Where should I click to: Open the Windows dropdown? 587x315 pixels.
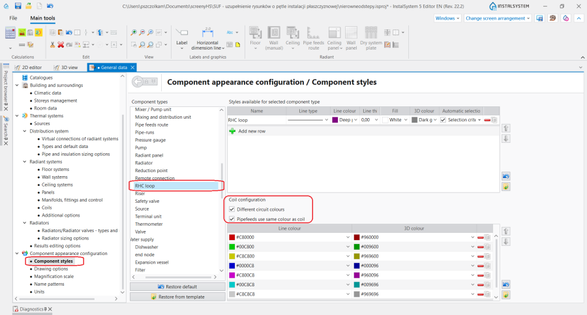[x=447, y=18]
